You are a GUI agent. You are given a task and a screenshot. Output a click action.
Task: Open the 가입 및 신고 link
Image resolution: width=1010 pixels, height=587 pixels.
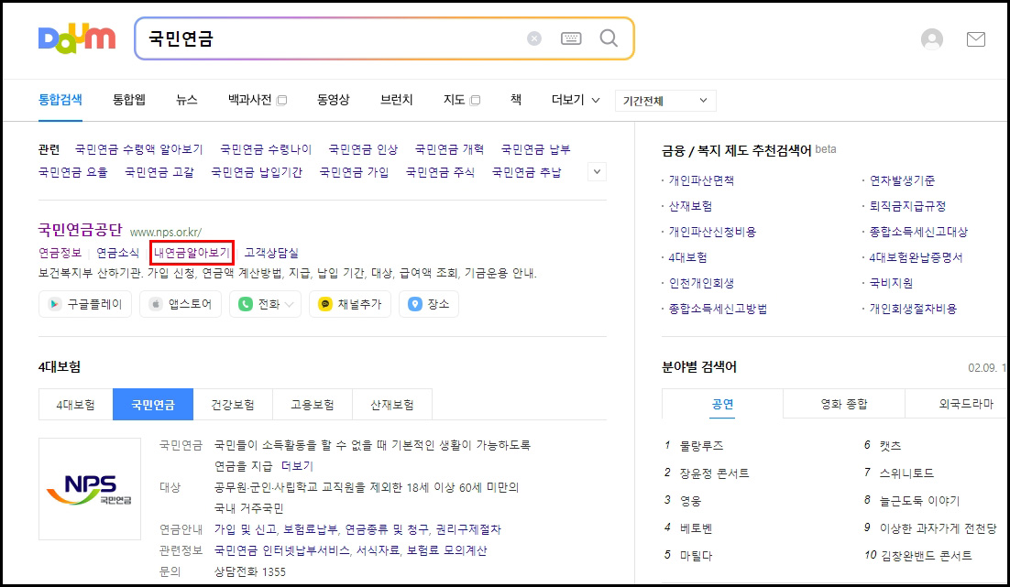click(x=245, y=529)
